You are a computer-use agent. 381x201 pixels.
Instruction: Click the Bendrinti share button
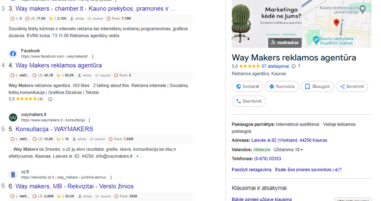click(x=351, y=87)
